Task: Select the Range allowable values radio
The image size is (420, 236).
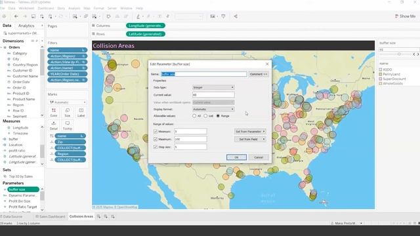Action: [218, 116]
